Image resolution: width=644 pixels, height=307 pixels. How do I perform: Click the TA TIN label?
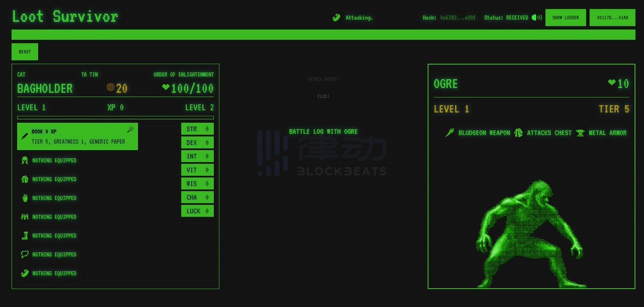click(x=90, y=74)
